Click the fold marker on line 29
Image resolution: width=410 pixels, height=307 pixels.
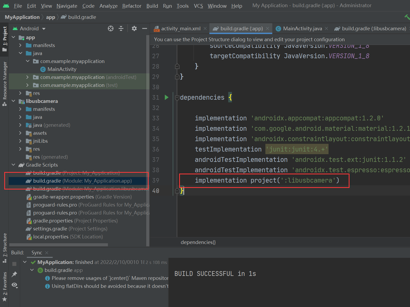[x=177, y=77]
